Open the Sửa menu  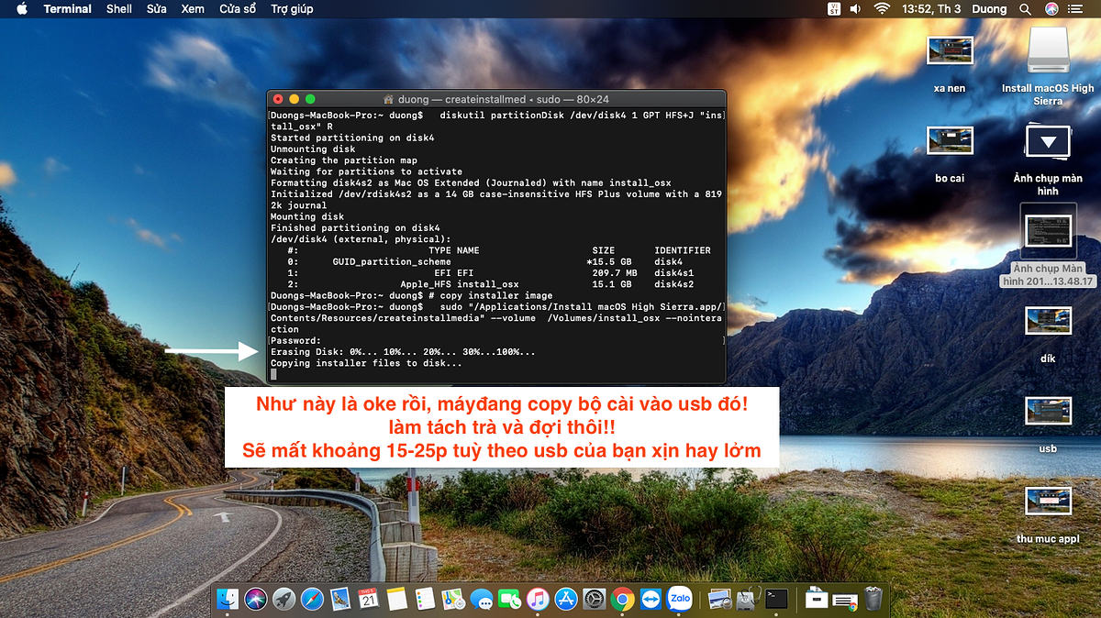[157, 8]
